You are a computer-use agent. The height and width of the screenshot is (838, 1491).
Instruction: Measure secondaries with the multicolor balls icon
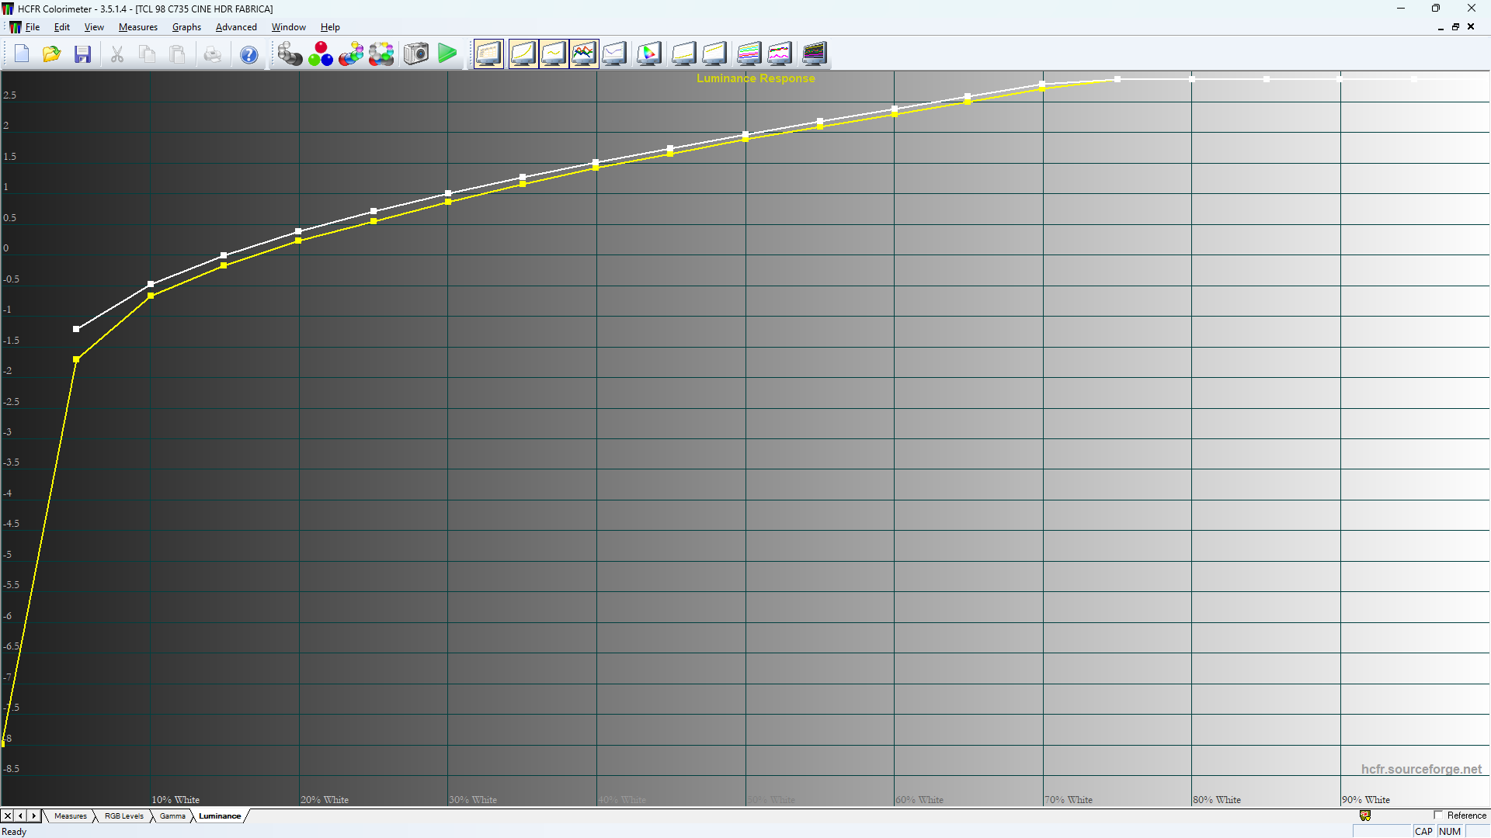(x=351, y=54)
